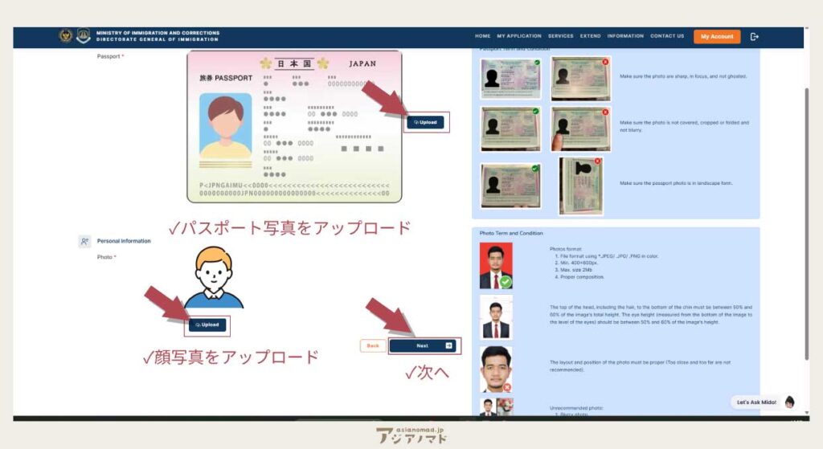Open the MY APPLICATION menu
Viewport: 823px width, 449px height.
[x=519, y=36]
